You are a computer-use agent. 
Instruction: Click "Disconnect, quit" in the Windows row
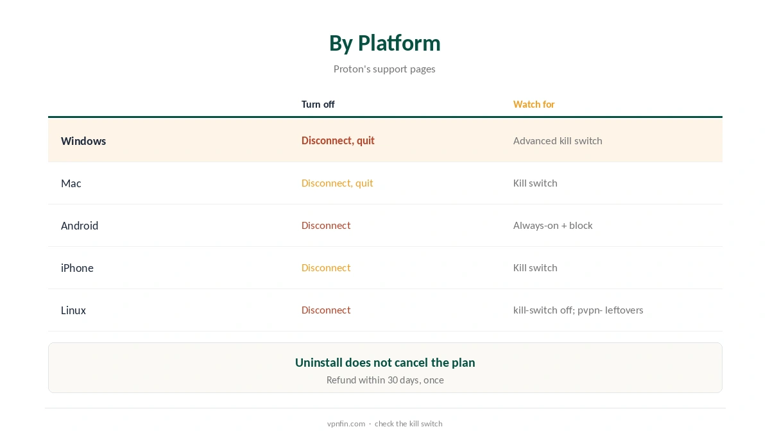tap(338, 140)
